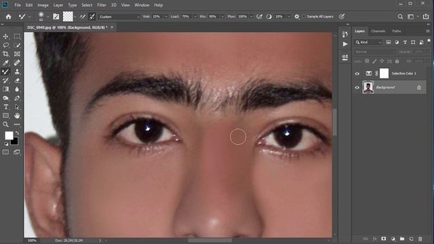
Task: Select the Zoom tool
Action: [x=5, y=125]
